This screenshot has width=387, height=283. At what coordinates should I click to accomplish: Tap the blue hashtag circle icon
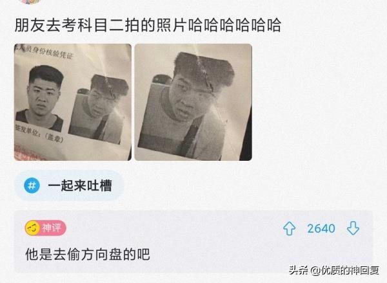(32, 185)
